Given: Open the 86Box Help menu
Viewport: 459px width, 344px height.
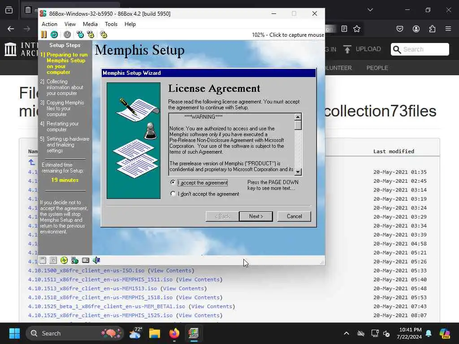Looking at the screenshot, I should 130,24.
